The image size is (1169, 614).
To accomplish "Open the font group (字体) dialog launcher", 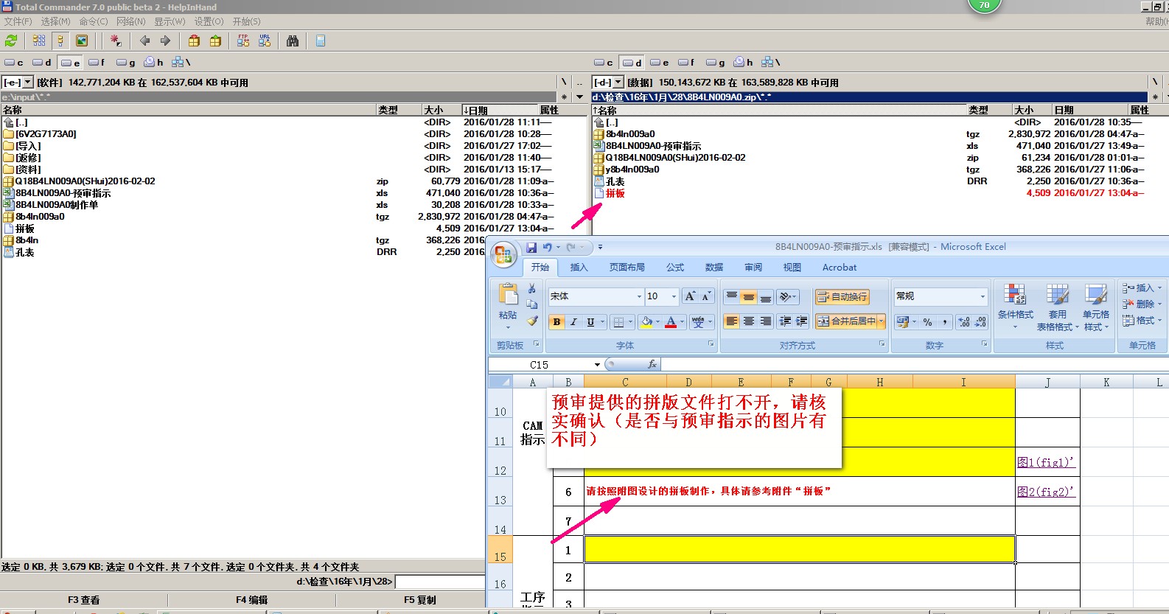I will click(x=711, y=344).
